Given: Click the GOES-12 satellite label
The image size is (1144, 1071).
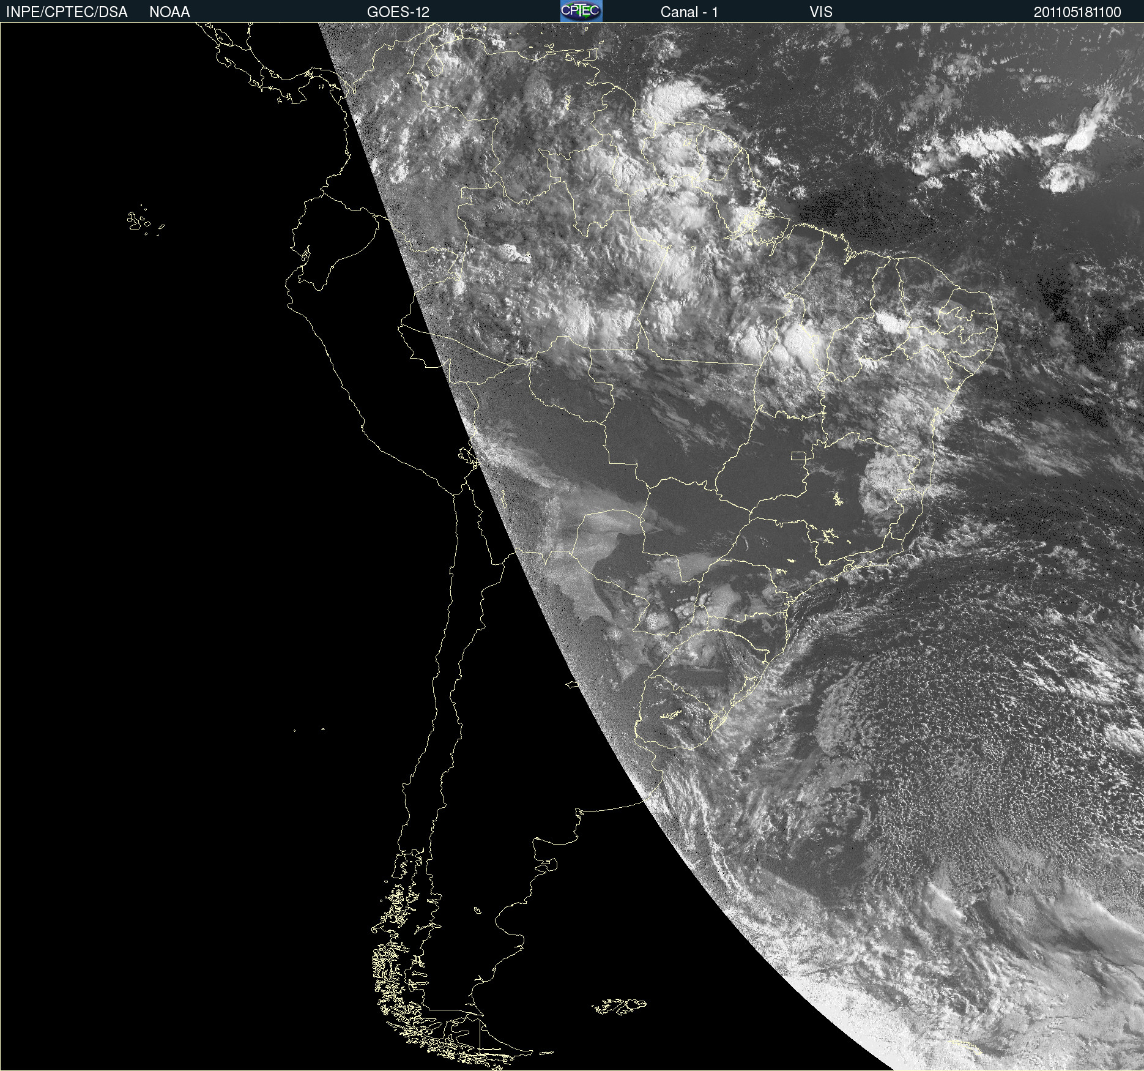Looking at the screenshot, I should (x=398, y=12).
